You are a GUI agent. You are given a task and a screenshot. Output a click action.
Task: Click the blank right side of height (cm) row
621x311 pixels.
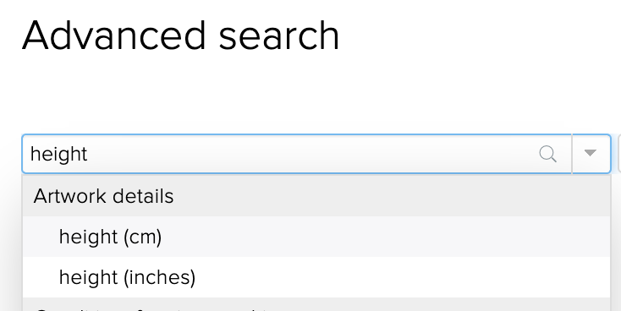click(396, 237)
